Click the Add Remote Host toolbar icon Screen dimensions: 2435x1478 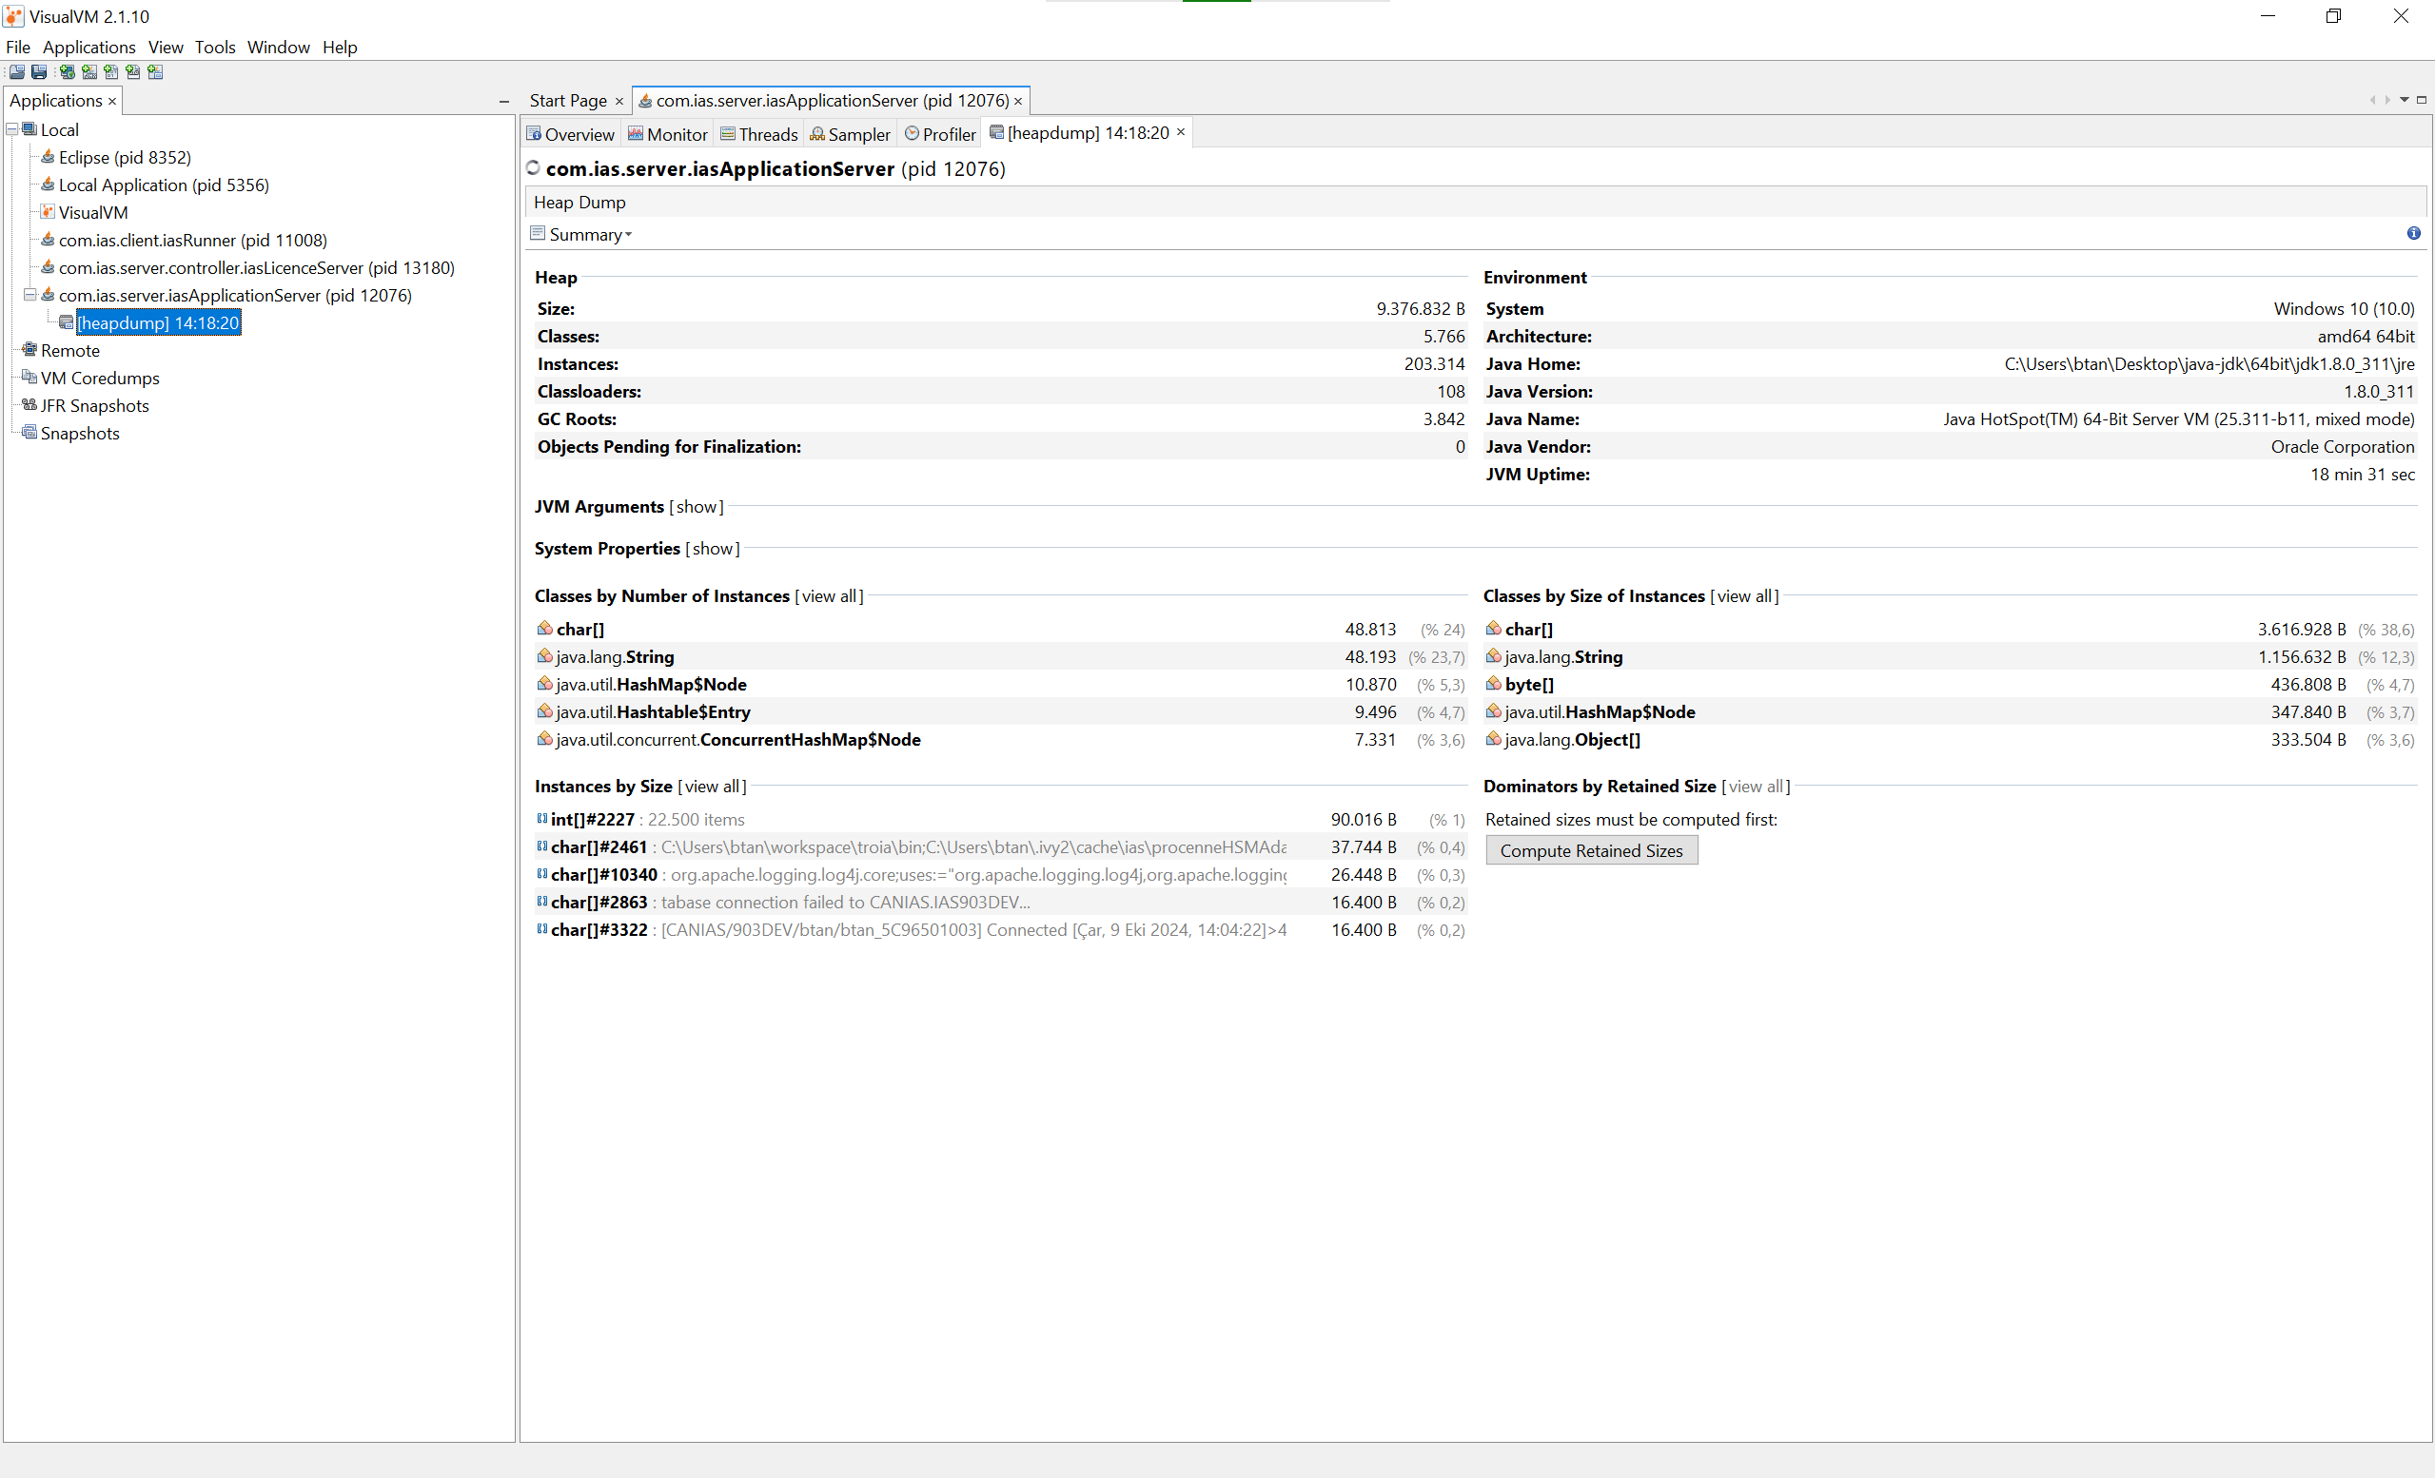coord(68,72)
